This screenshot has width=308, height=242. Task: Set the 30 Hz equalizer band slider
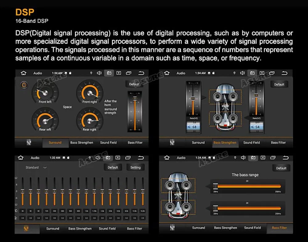click(22, 191)
